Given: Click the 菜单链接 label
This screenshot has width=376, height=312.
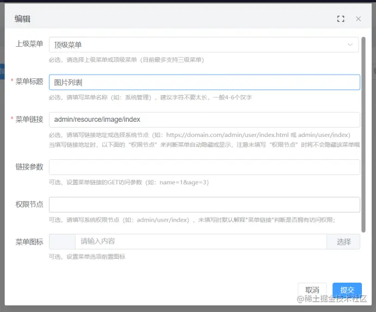Looking at the screenshot, I should 29,119.
